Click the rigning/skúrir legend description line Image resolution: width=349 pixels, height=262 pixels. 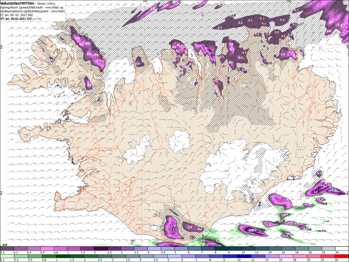pos(31,7)
